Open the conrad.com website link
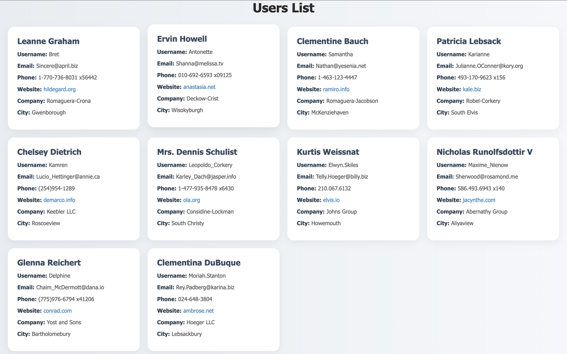567x354 pixels. point(58,311)
